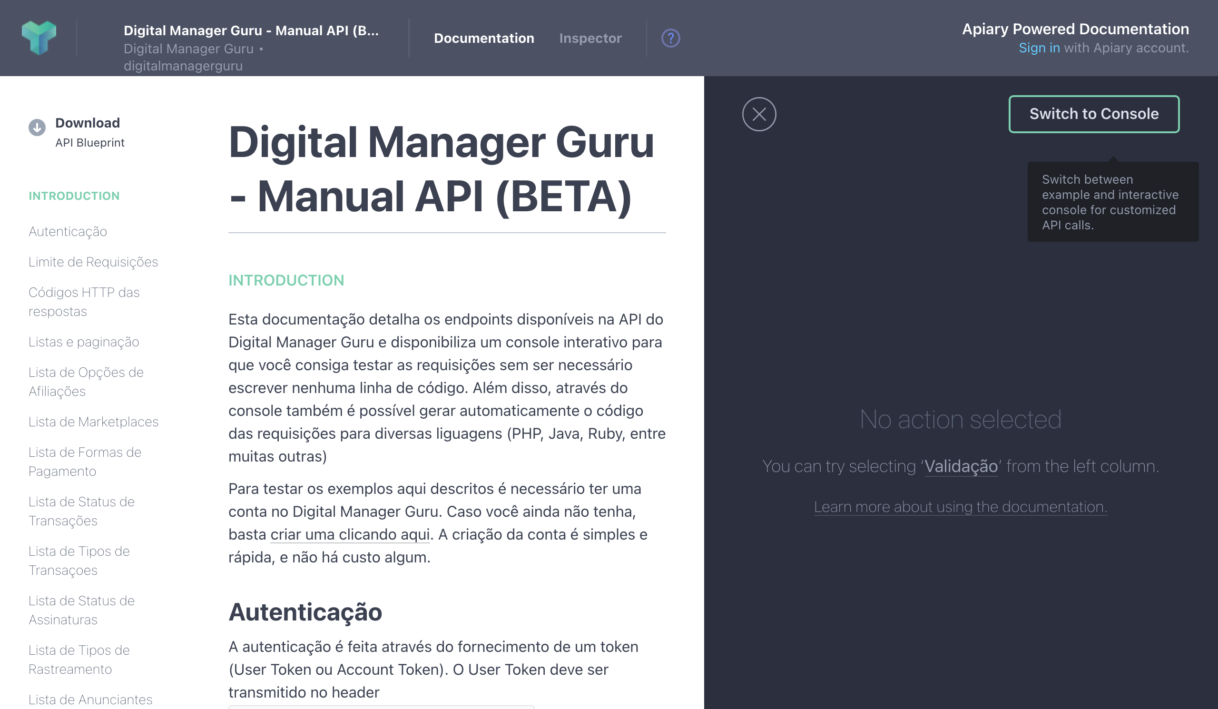Click the Apiary logo icon
1218x709 pixels.
[x=39, y=38]
